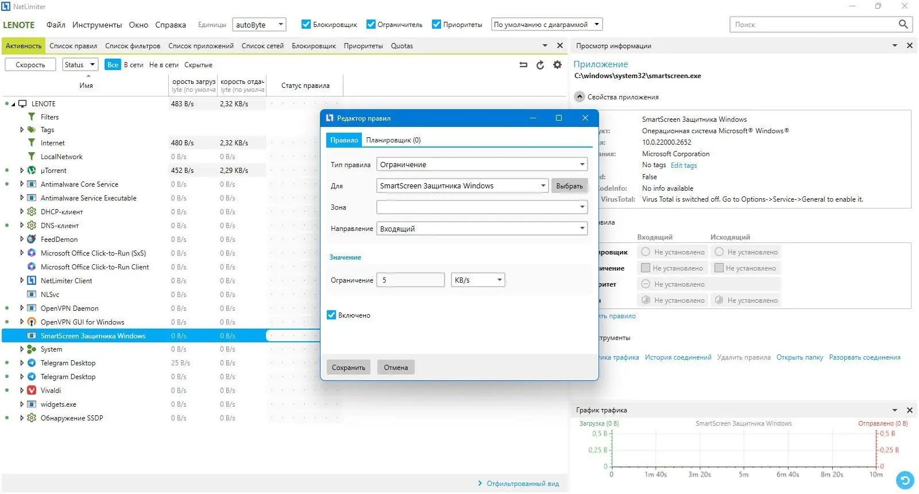Click the LocalNetwork filter funnel icon
This screenshot has width=919, height=494.
point(32,156)
